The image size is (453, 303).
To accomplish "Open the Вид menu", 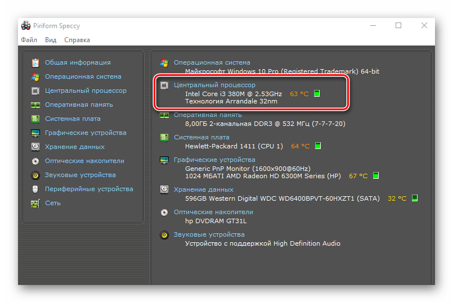I will point(51,40).
